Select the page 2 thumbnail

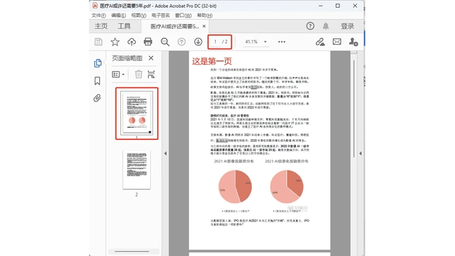pos(136,170)
